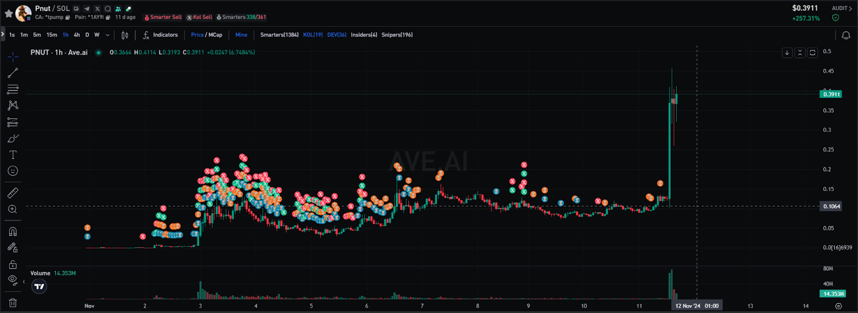Lock all drawing tools
This screenshot has height=313, width=858.
click(13, 264)
